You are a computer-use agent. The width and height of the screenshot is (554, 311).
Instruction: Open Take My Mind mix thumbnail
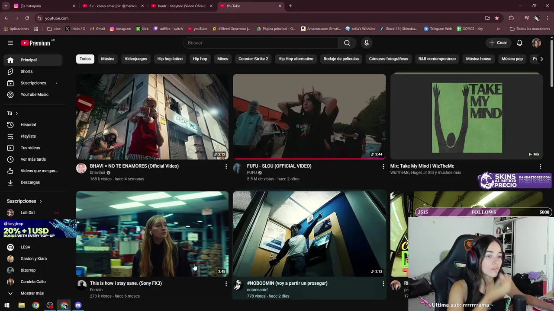tap(467, 117)
